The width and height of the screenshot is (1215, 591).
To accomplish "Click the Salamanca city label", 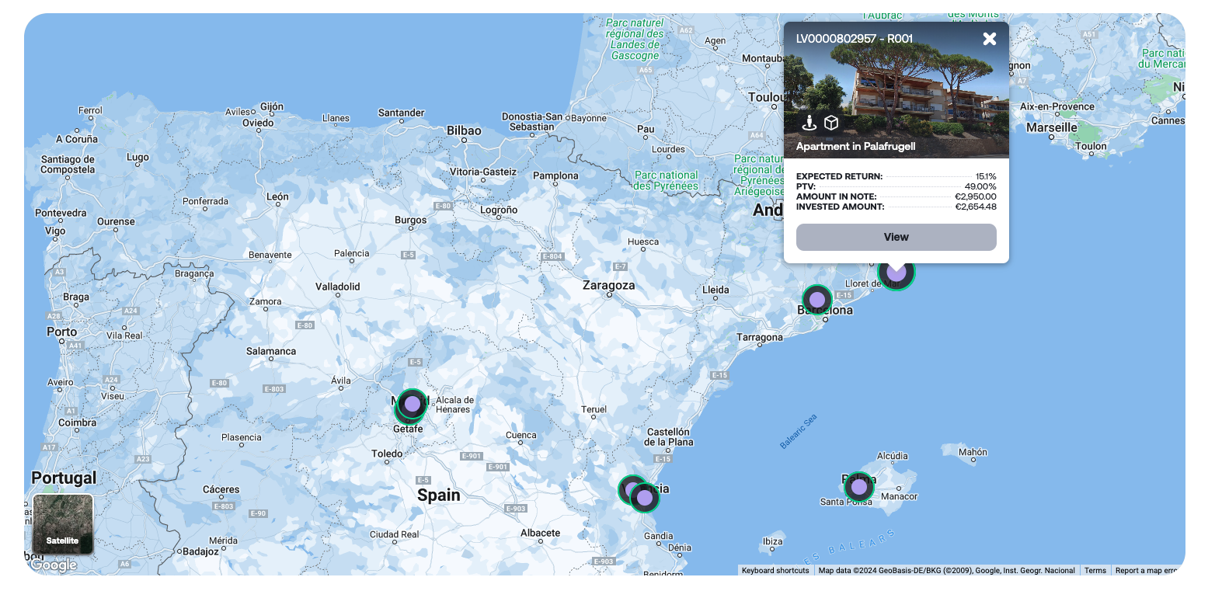I will coord(271,351).
